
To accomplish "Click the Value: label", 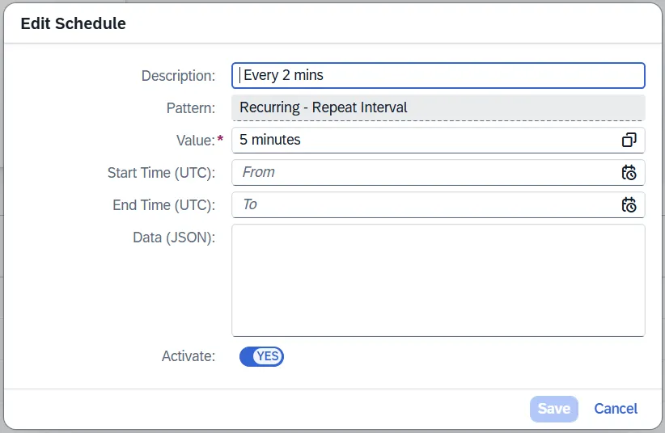I will tap(196, 141).
